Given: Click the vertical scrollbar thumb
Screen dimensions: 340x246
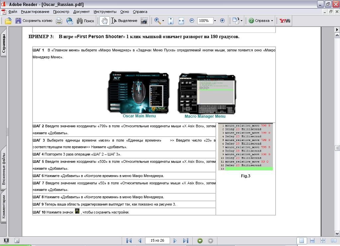Looking at the screenshot, I should tap(337, 148).
